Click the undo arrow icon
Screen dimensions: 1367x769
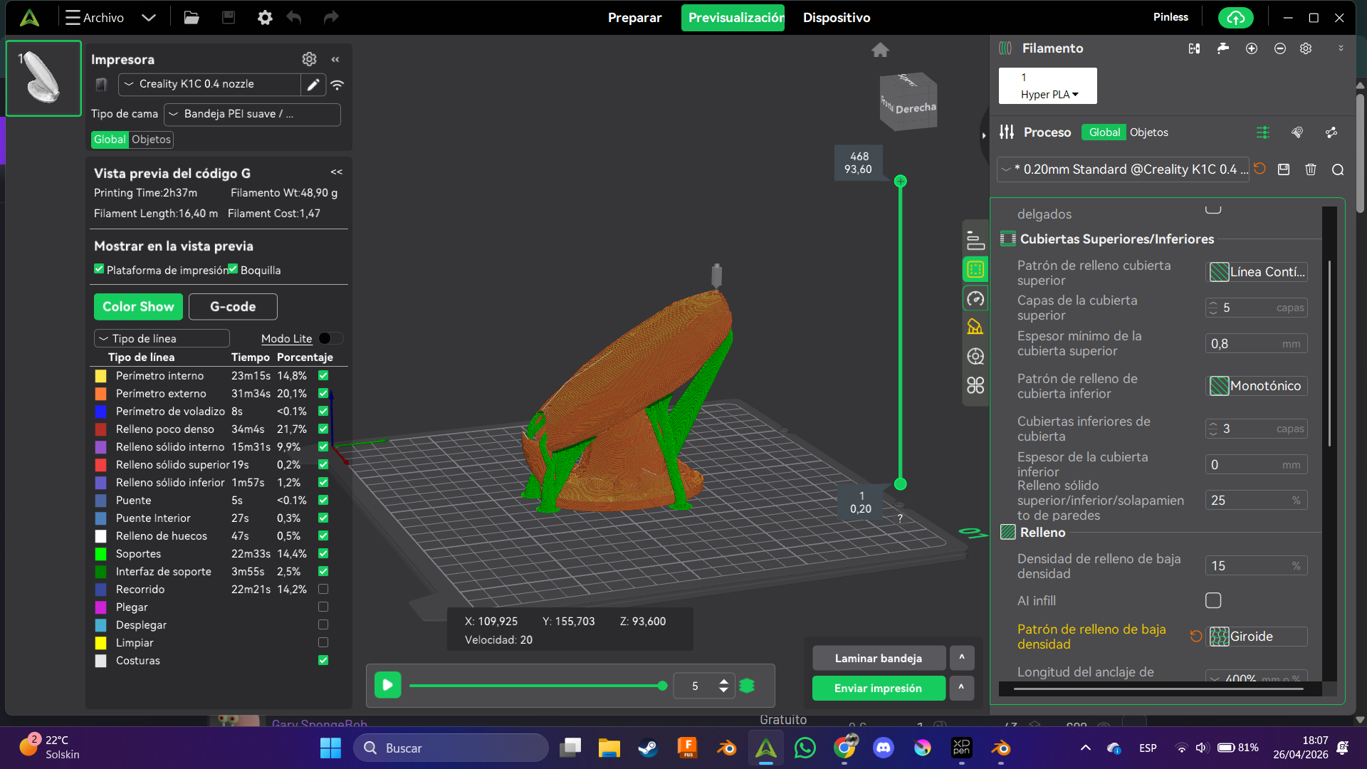click(x=294, y=18)
